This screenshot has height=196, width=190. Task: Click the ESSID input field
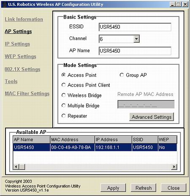(135, 27)
